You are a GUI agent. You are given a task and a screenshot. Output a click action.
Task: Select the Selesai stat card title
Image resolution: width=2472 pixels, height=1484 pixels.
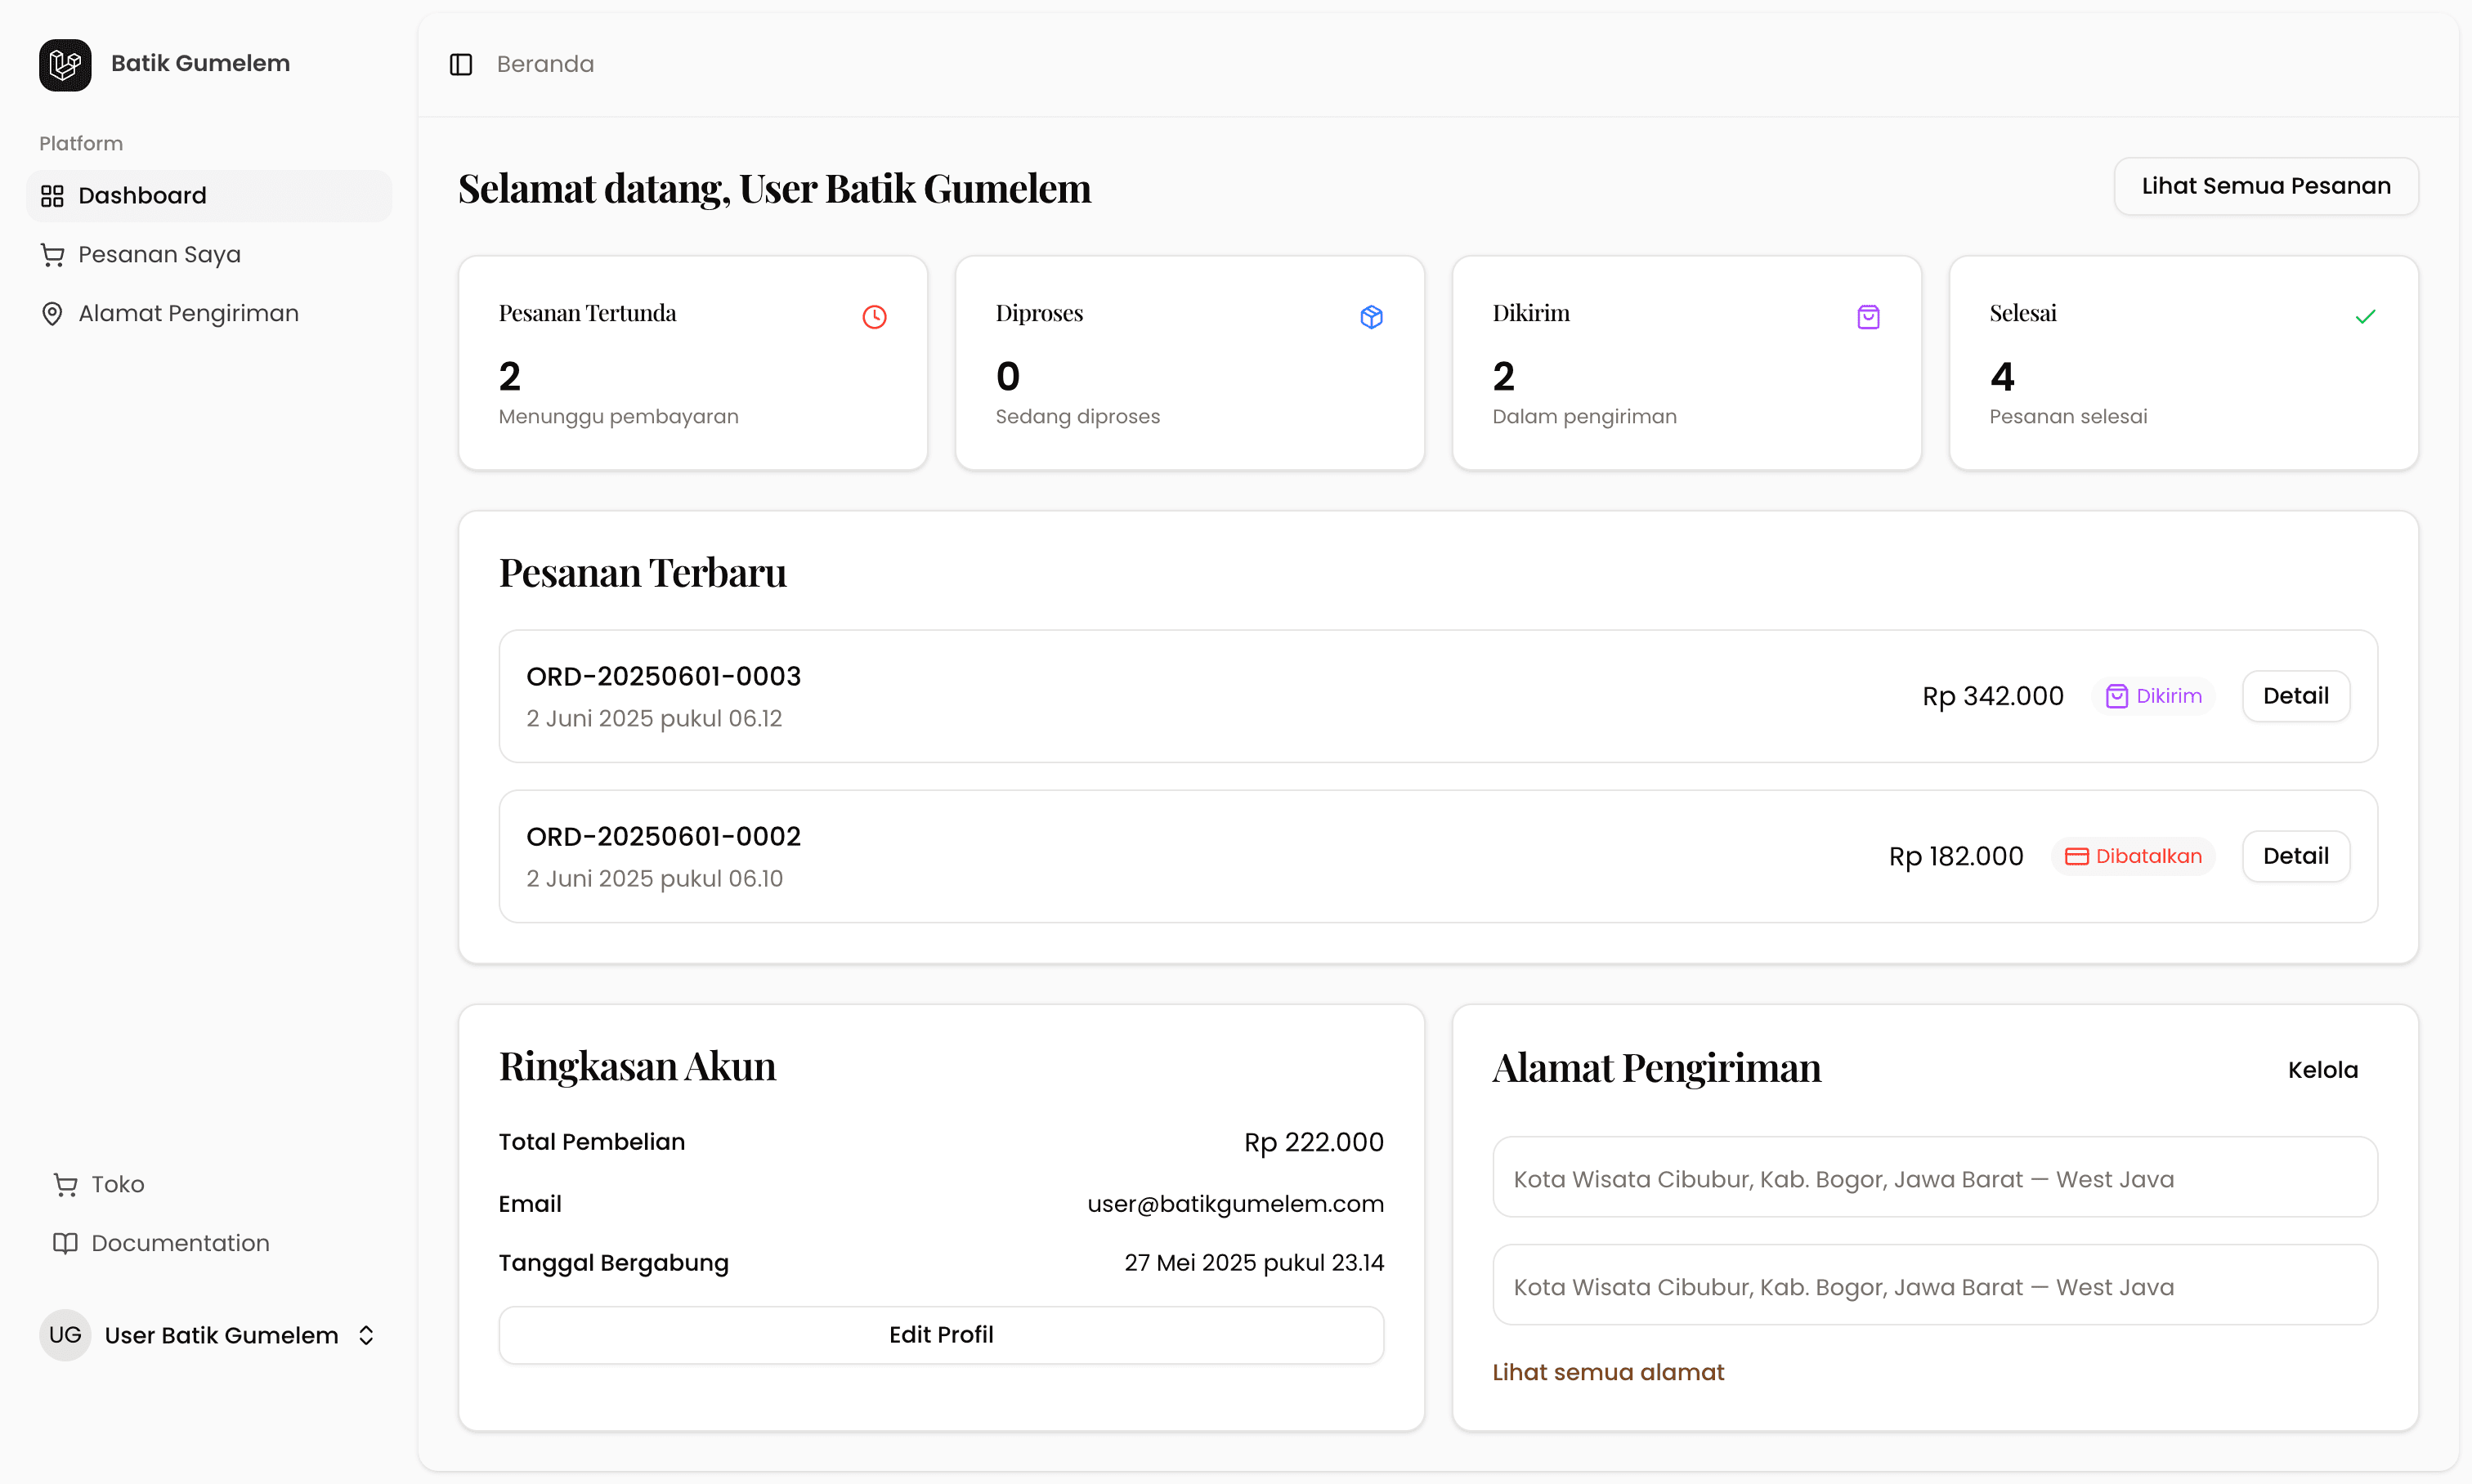coord(2023,313)
